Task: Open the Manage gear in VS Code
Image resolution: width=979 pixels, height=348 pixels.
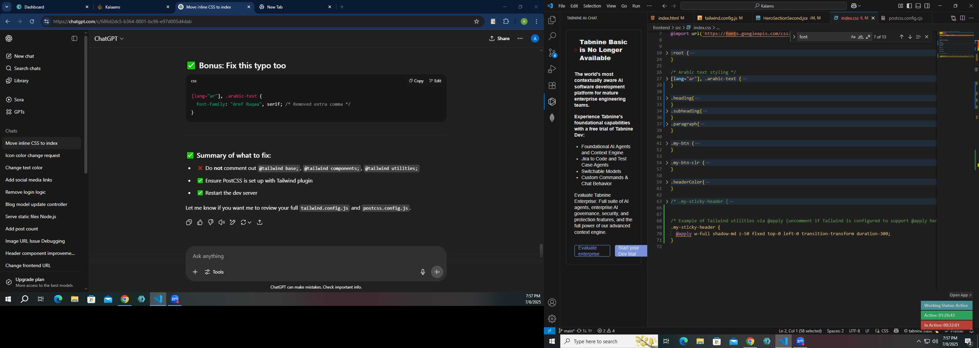Action: [x=552, y=319]
